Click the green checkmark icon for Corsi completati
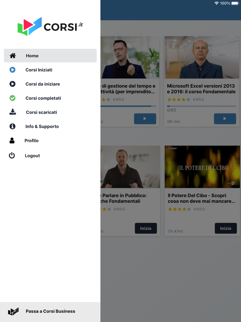Image resolution: width=241 pixels, height=322 pixels. pyautogui.click(x=12, y=98)
